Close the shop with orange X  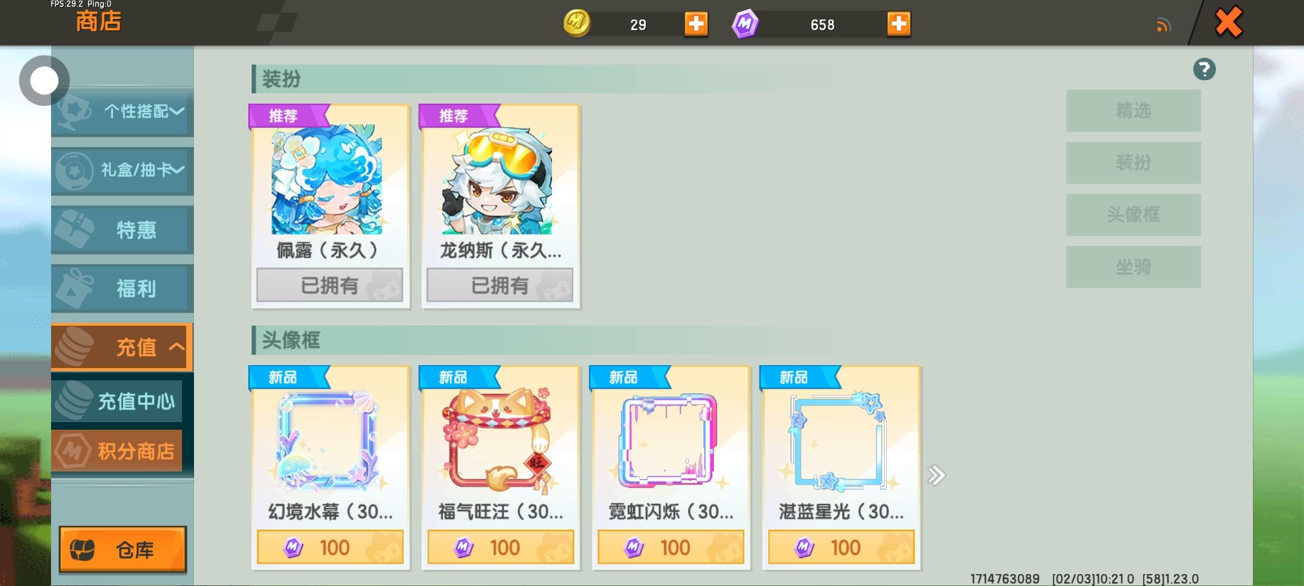tap(1228, 23)
